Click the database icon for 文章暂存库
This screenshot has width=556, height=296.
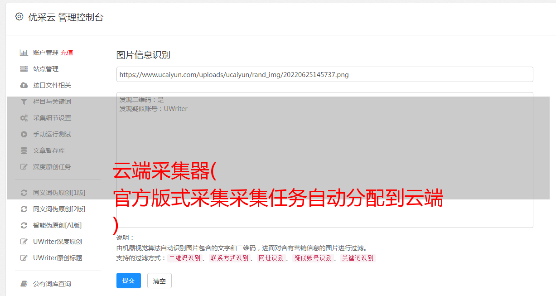pos(24,150)
